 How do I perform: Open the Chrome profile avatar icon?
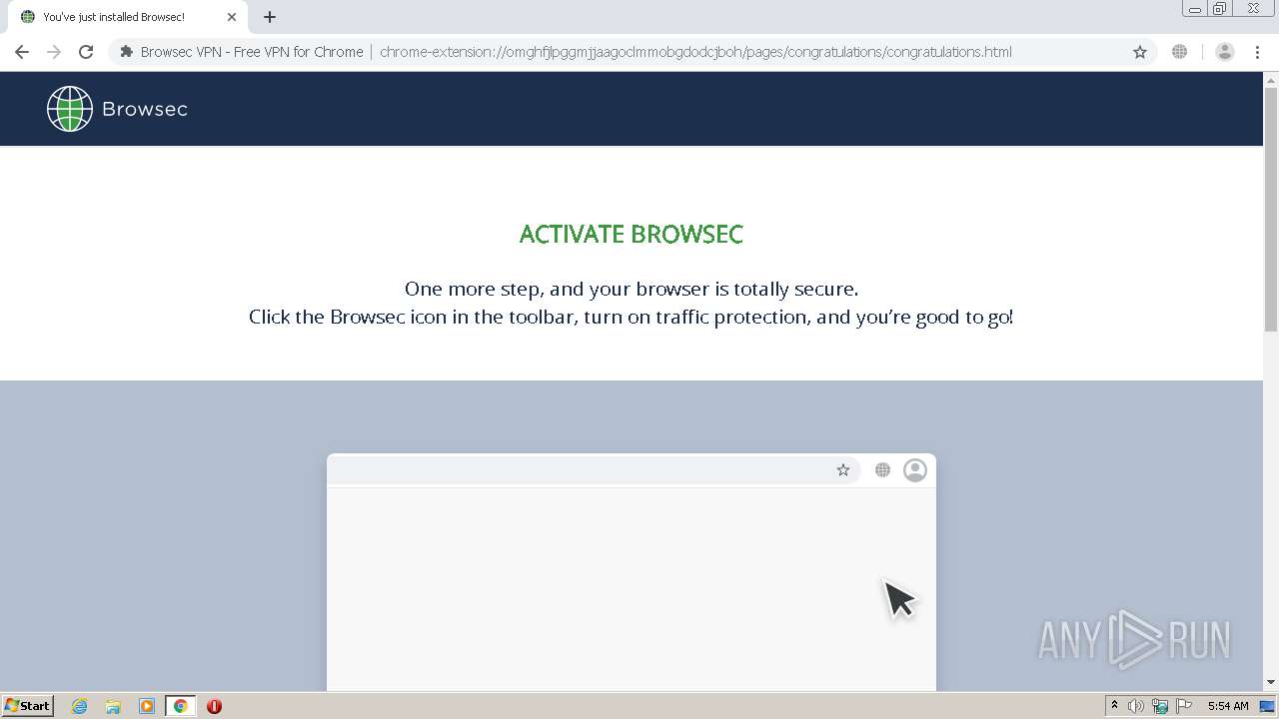[x=1224, y=52]
